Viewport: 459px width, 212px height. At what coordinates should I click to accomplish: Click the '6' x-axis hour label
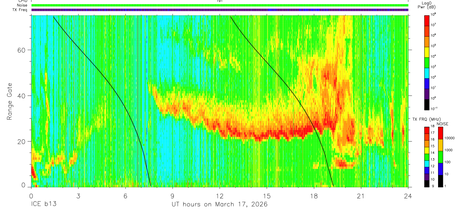point(126,196)
